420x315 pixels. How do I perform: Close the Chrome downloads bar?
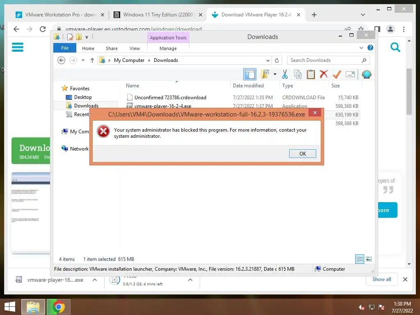(x=405, y=279)
